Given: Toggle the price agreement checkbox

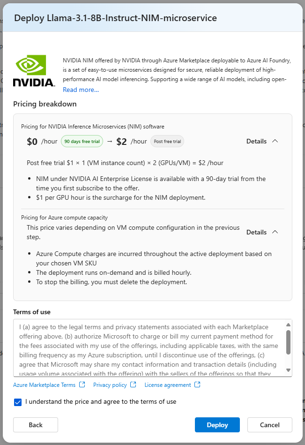Looking at the screenshot, I should (17, 402).
